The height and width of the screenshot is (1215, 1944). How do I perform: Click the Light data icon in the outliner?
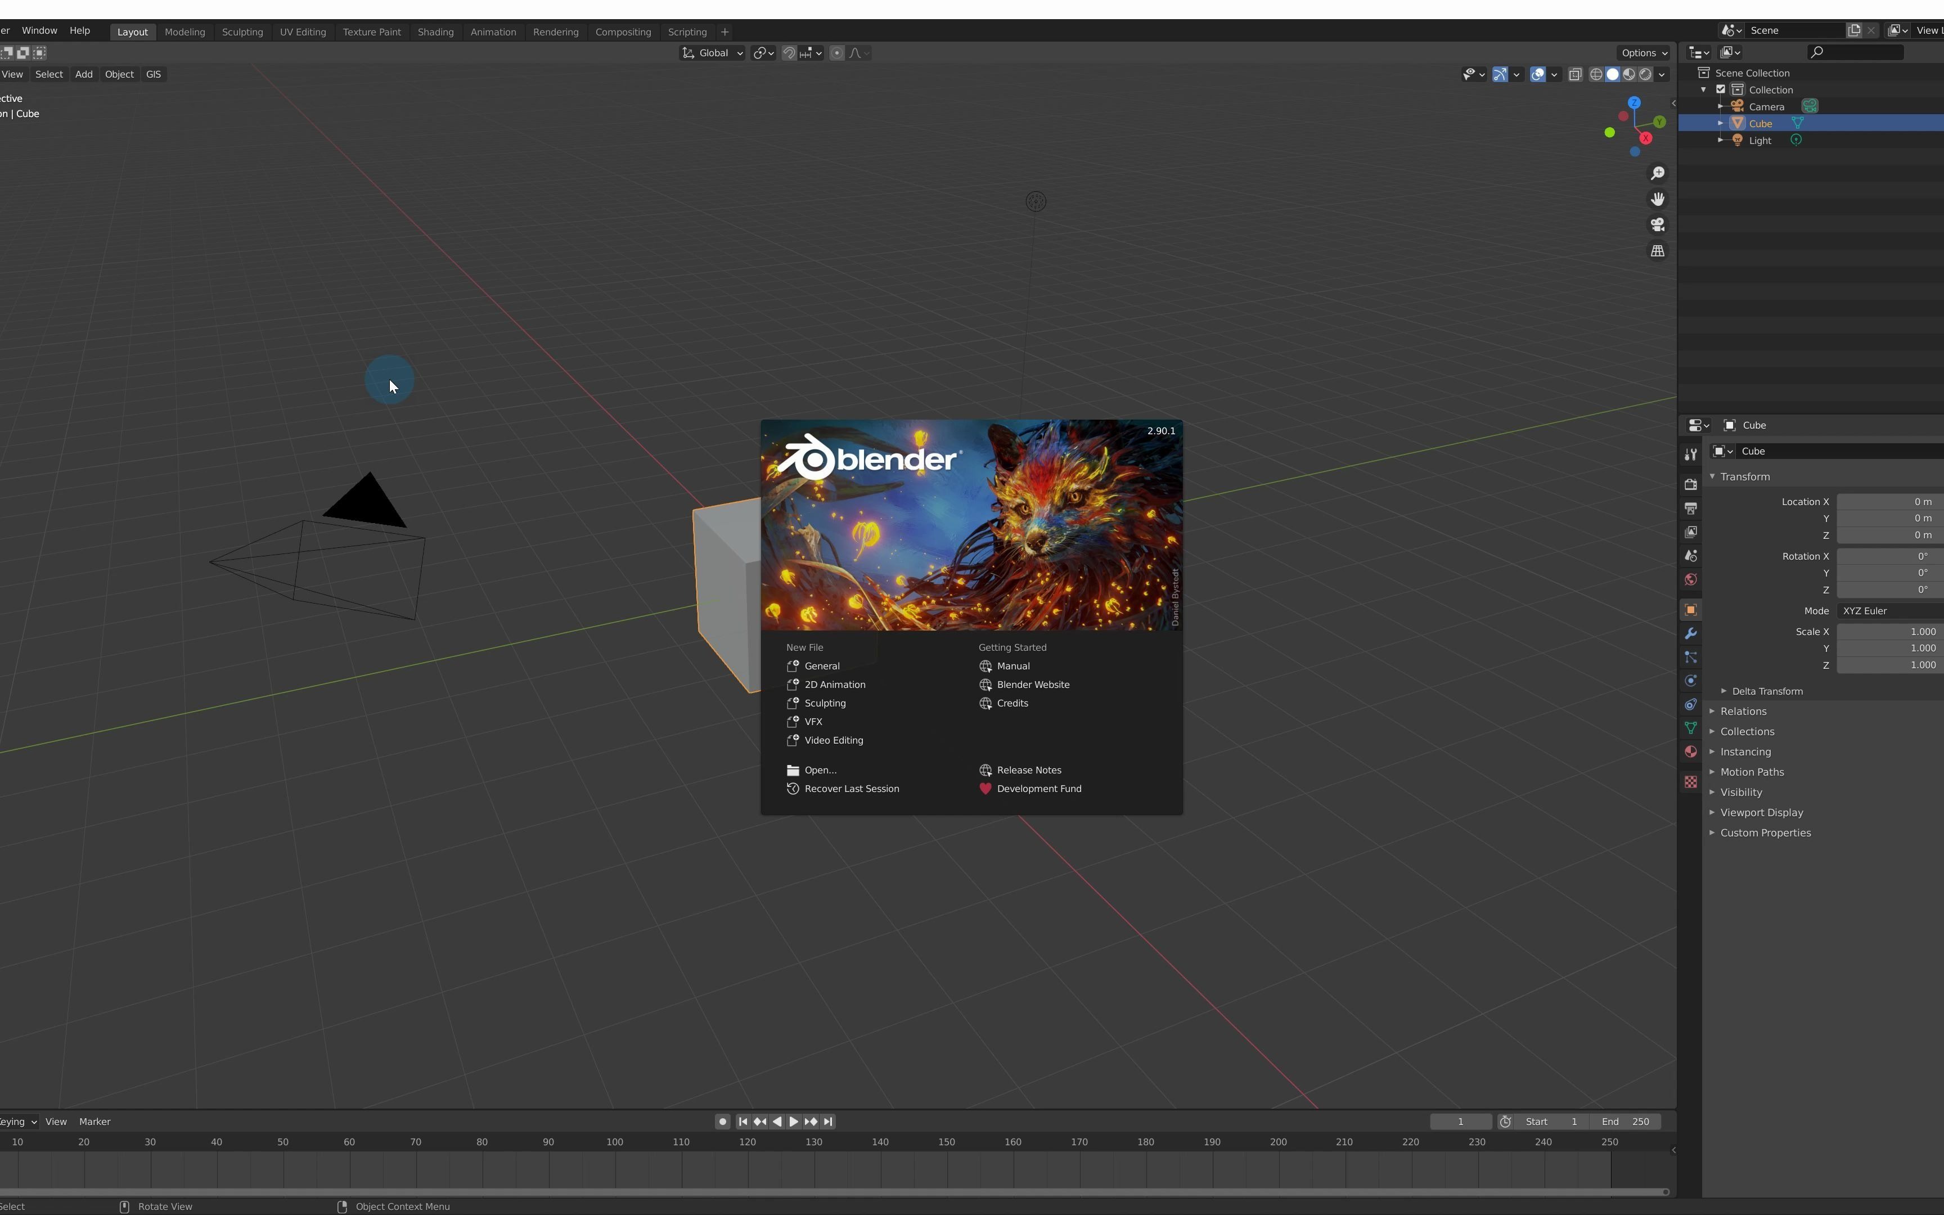pyautogui.click(x=1796, y=140)
